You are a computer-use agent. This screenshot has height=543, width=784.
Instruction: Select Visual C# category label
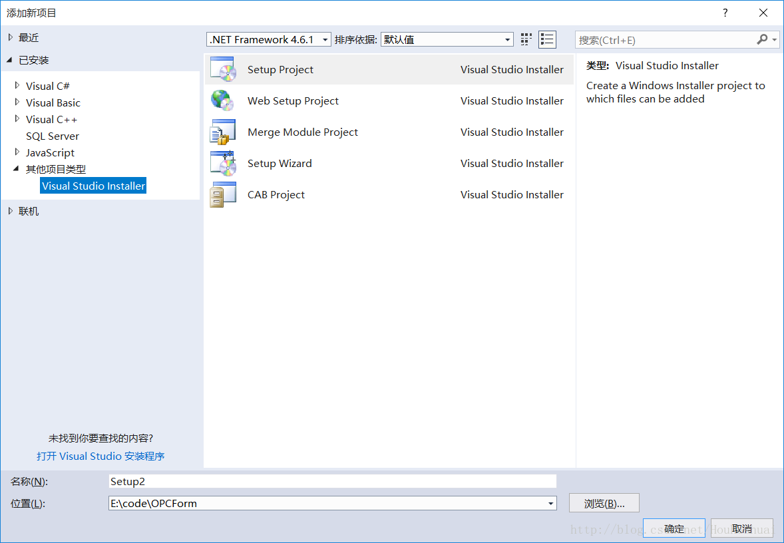click(48, 86)
